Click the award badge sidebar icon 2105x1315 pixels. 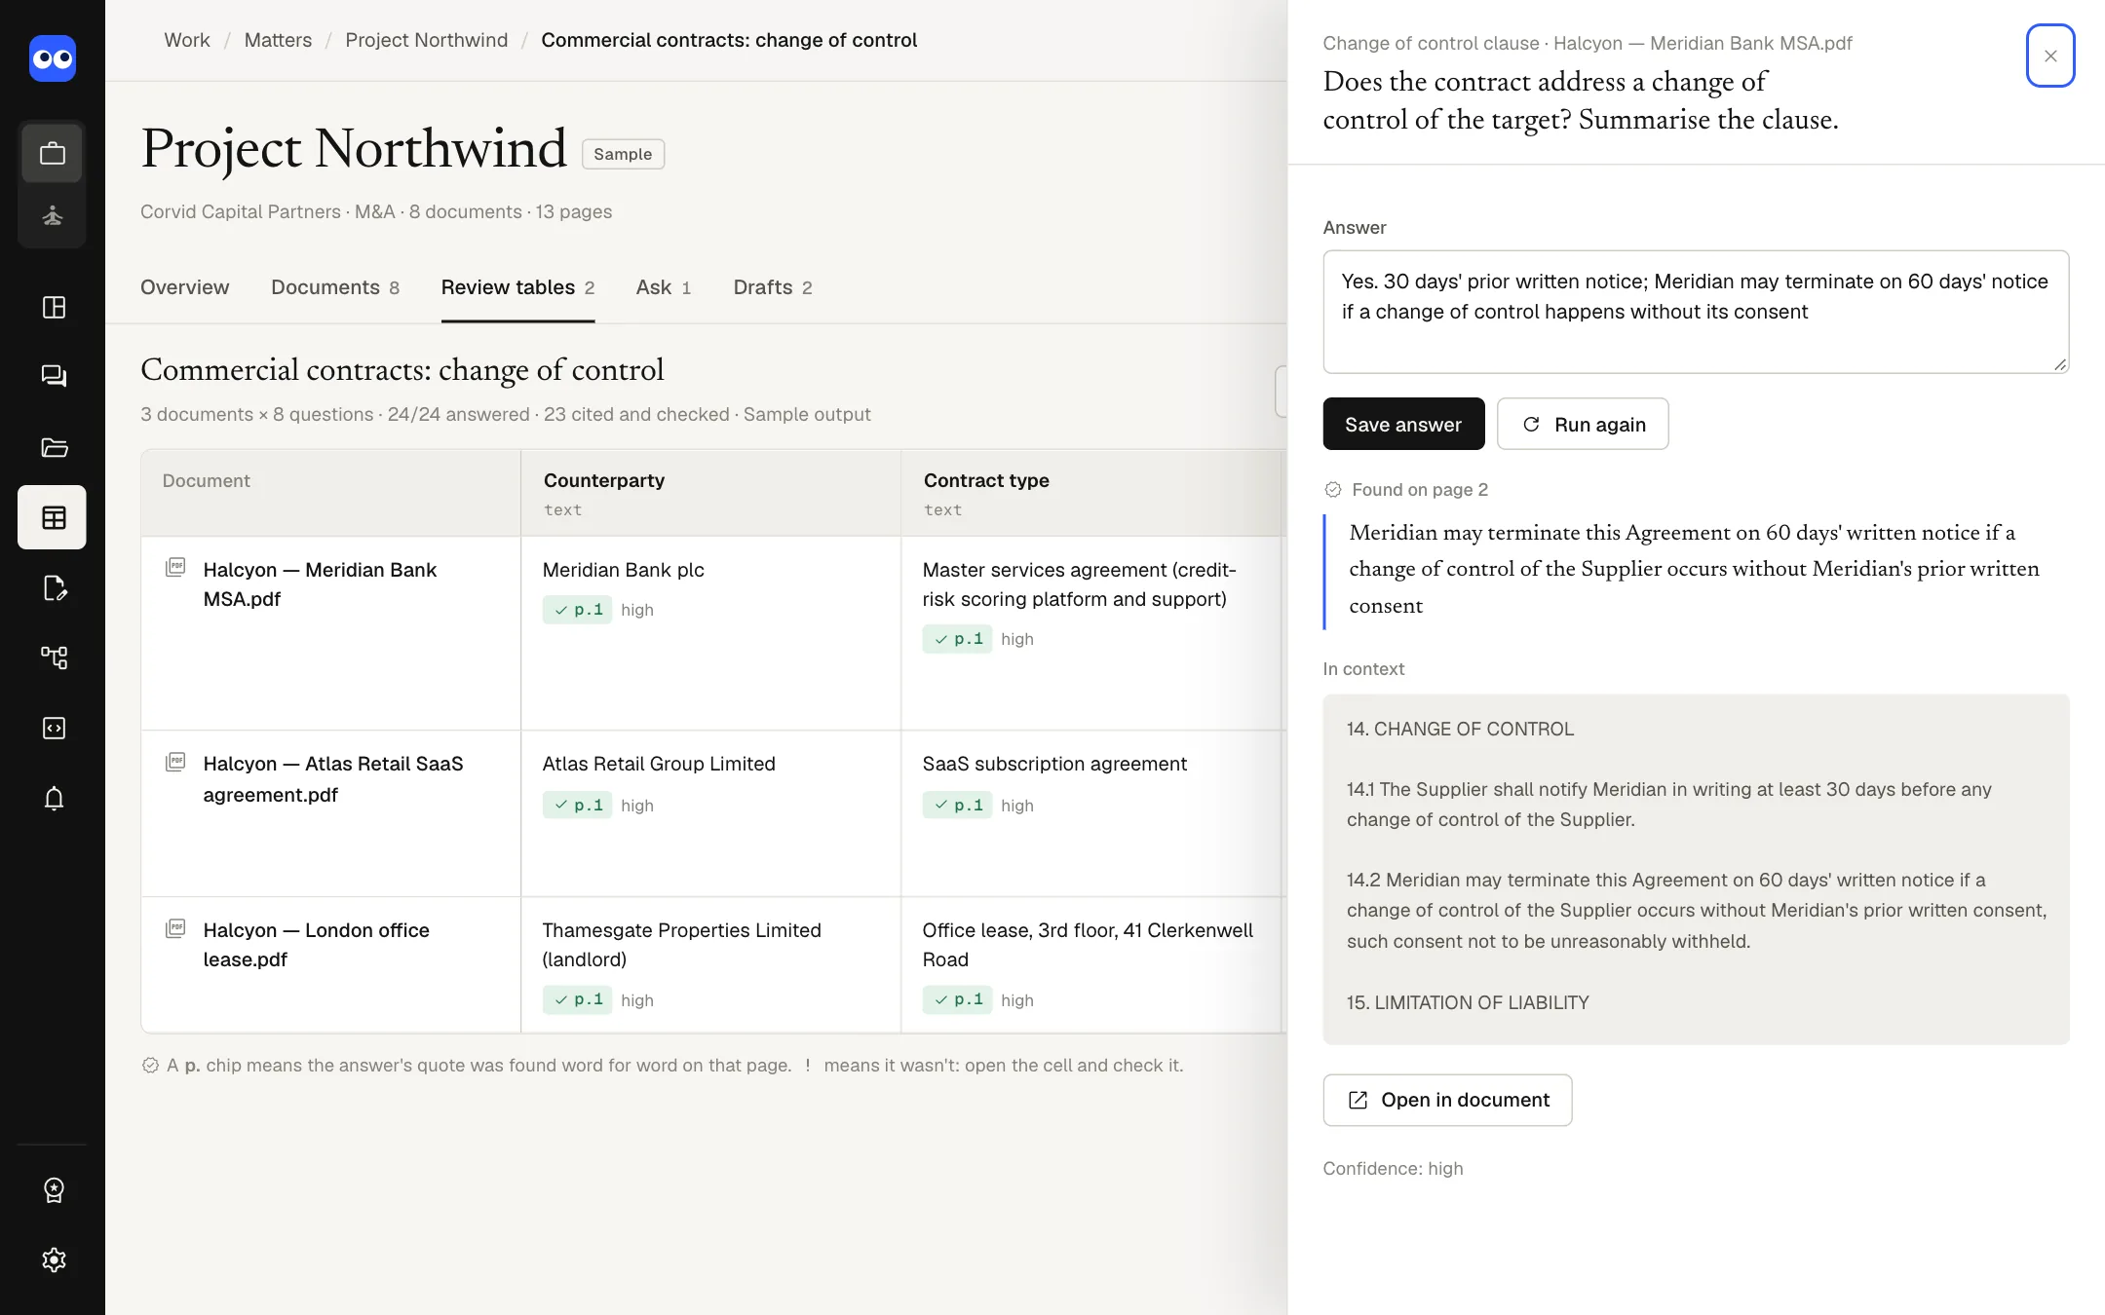(54, 1189)
